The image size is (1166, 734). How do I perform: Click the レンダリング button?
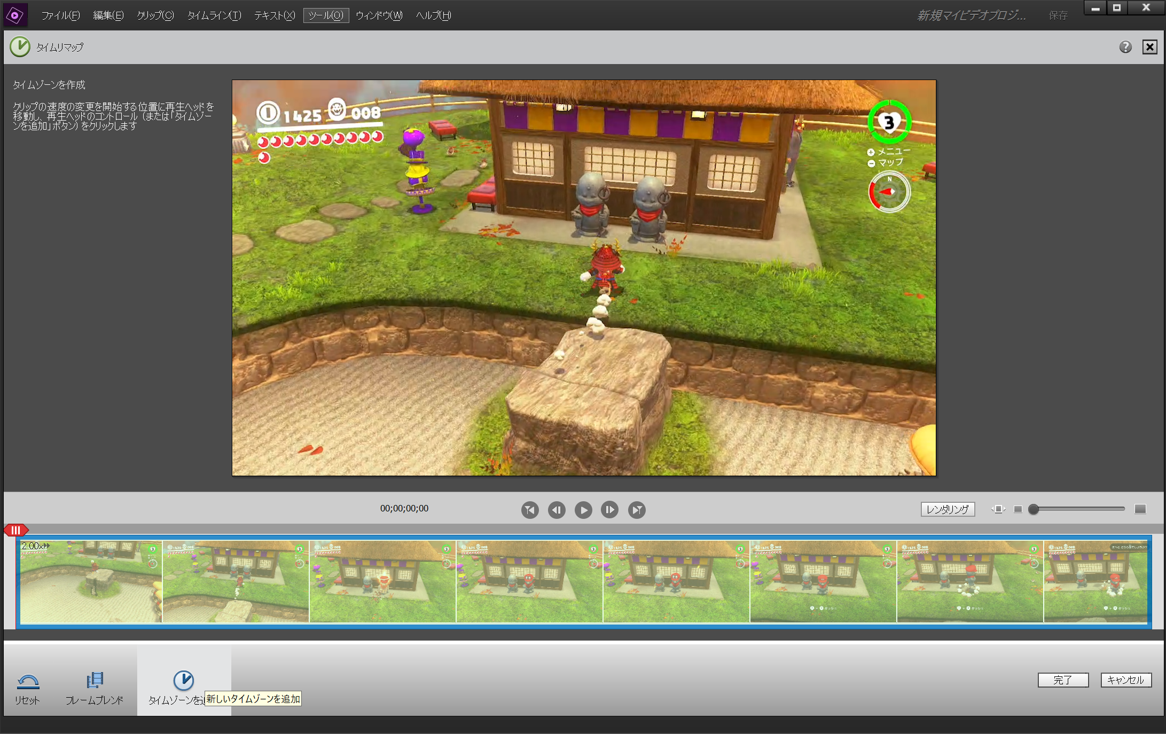pyautogui.click(x=948, y=509)
